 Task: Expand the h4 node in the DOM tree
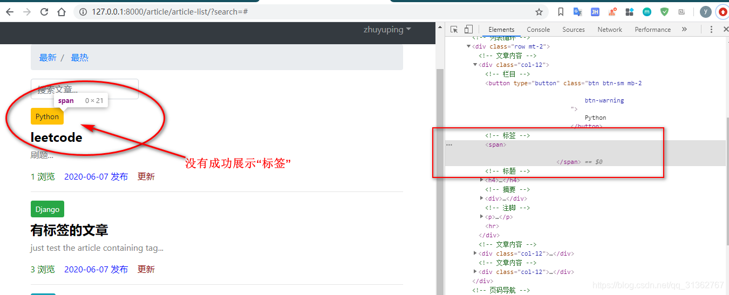[482, 180]
